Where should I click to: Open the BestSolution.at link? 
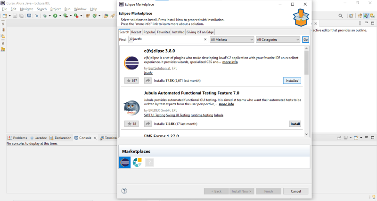(x=159, y=68)
